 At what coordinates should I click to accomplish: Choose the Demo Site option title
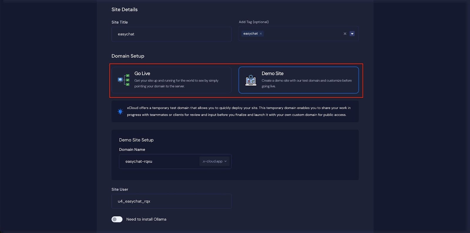click(272, 74)
